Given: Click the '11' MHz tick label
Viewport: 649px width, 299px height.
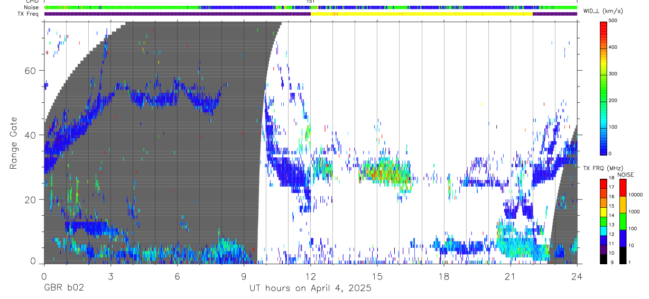Looking at the screenshot, I should (x=612, y=244).
